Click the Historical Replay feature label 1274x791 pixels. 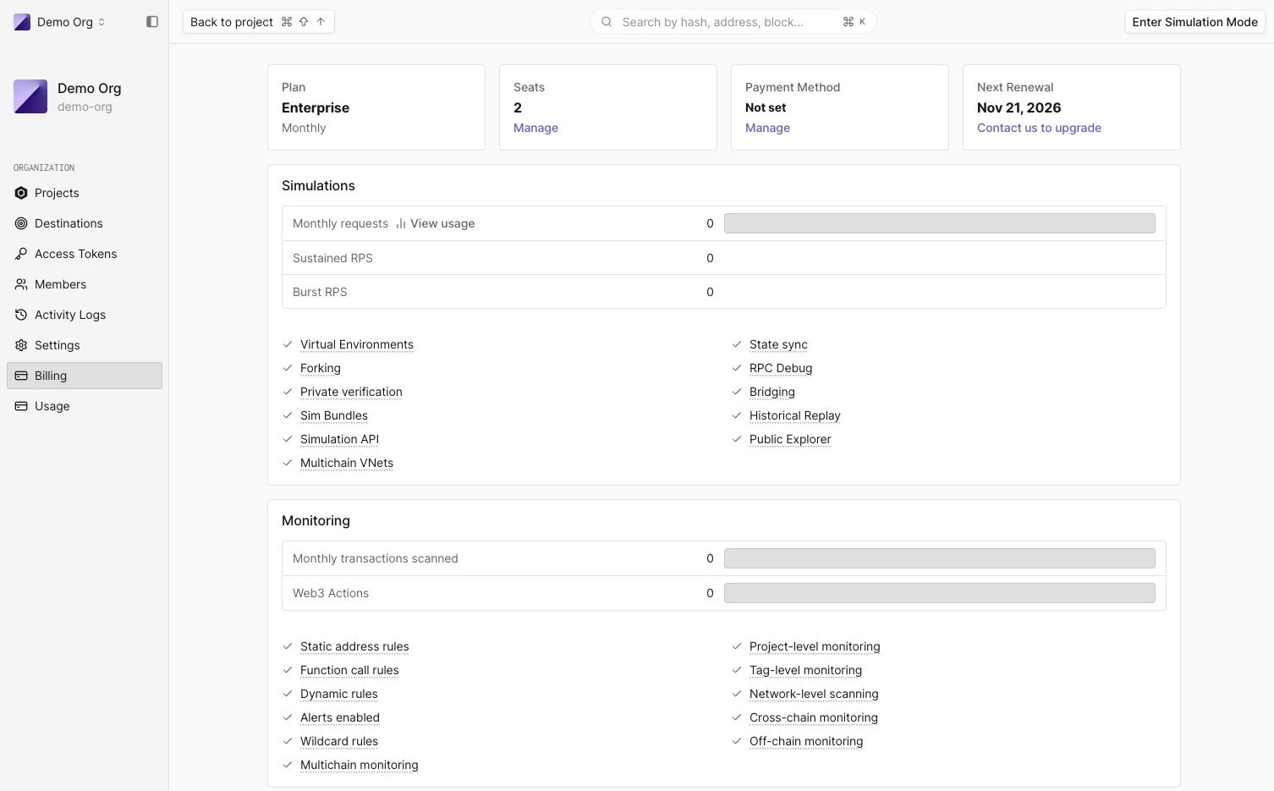tap(795, 415)
